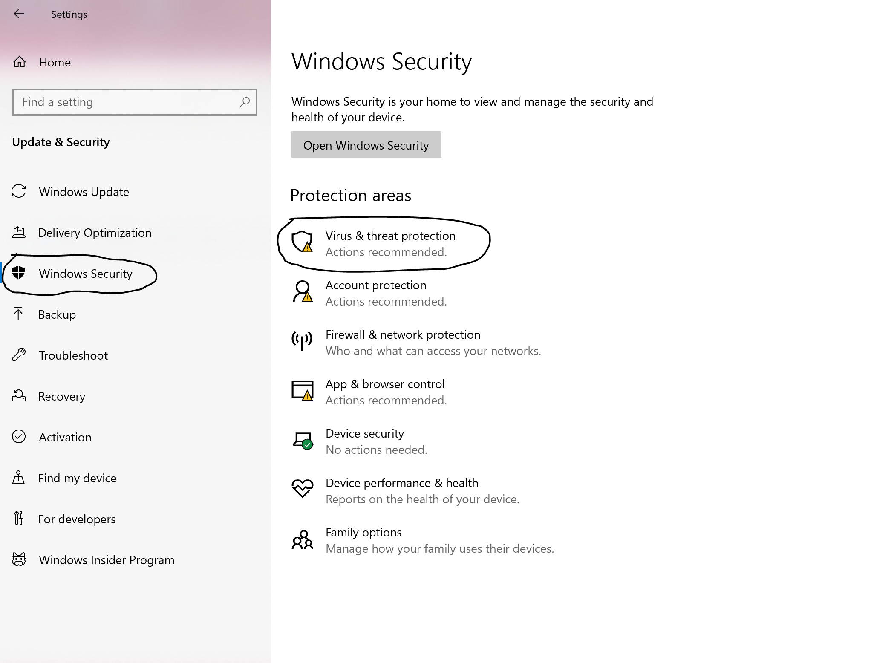Click the Open Windows Security button
The width and height of the screenshot is (874, 663).
[x=366, y=144]
